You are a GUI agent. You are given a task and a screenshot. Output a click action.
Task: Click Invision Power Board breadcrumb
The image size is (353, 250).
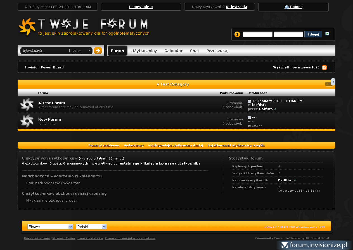pos(44,67)
